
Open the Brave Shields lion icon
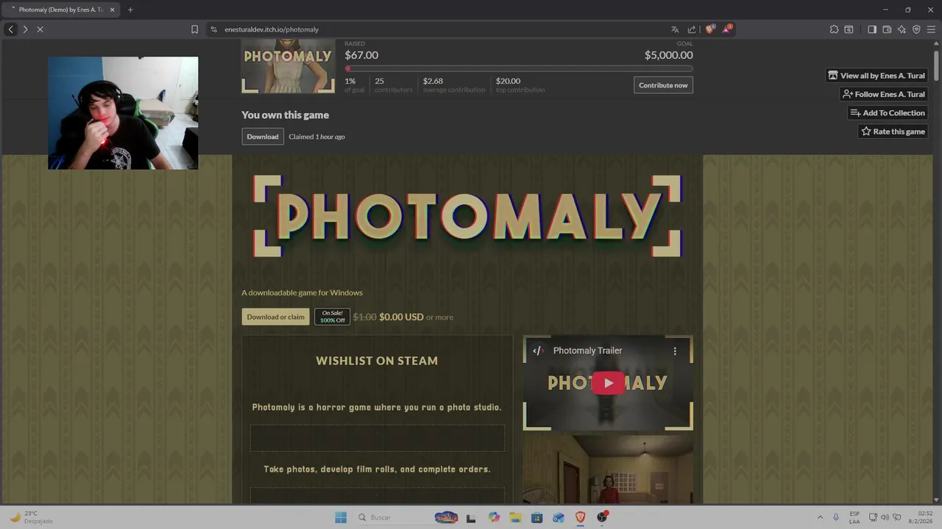[x=709, y=29]
